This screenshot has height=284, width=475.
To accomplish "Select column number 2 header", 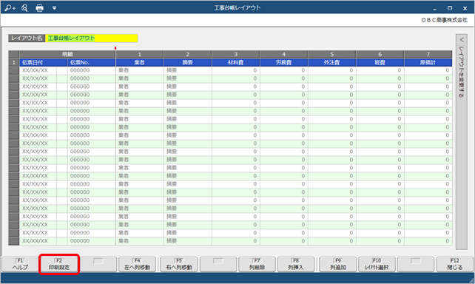I will 188,55.
